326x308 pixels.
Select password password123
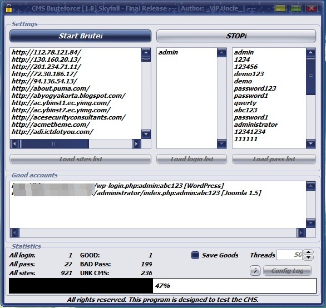[255, 88]
